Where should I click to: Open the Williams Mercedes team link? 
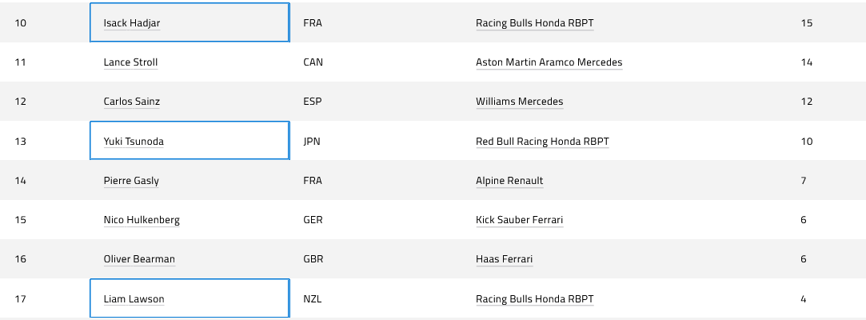coord(520,102)
